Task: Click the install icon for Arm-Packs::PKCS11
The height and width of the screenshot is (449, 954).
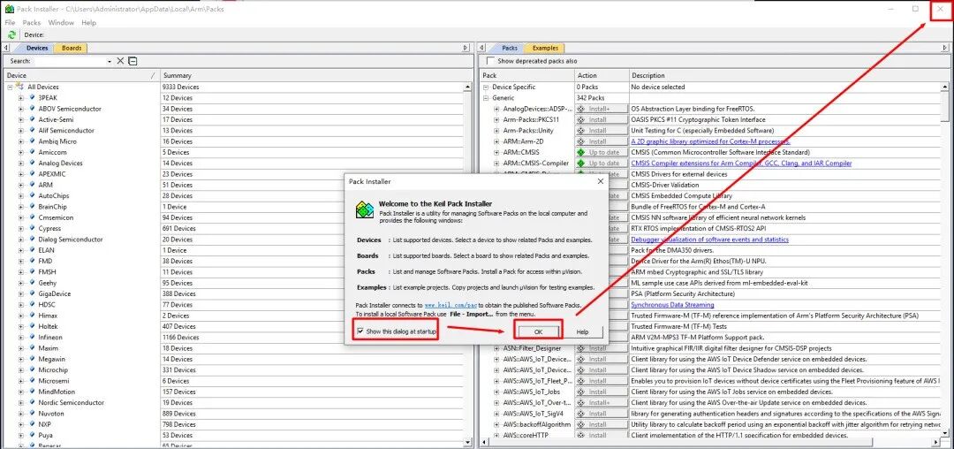Action: coord(581,120)
